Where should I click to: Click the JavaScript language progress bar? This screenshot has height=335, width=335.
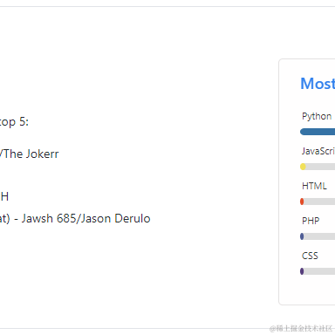click(318, 167)
